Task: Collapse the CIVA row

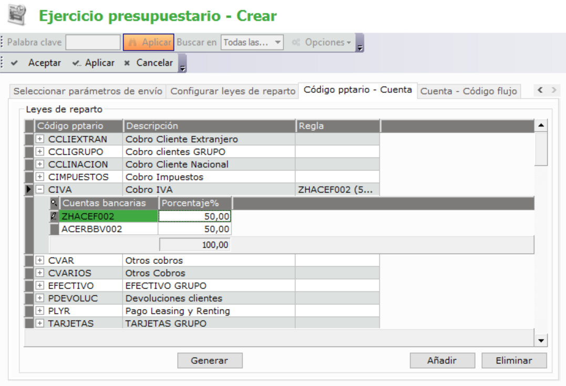Action: point(40,190)
